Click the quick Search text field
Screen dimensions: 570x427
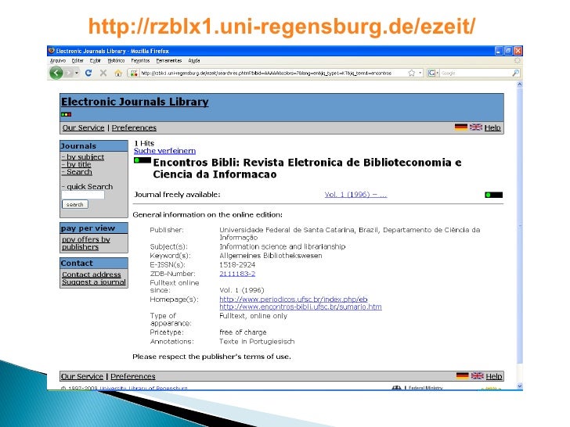pyautogui.click(x=83, y=195)
